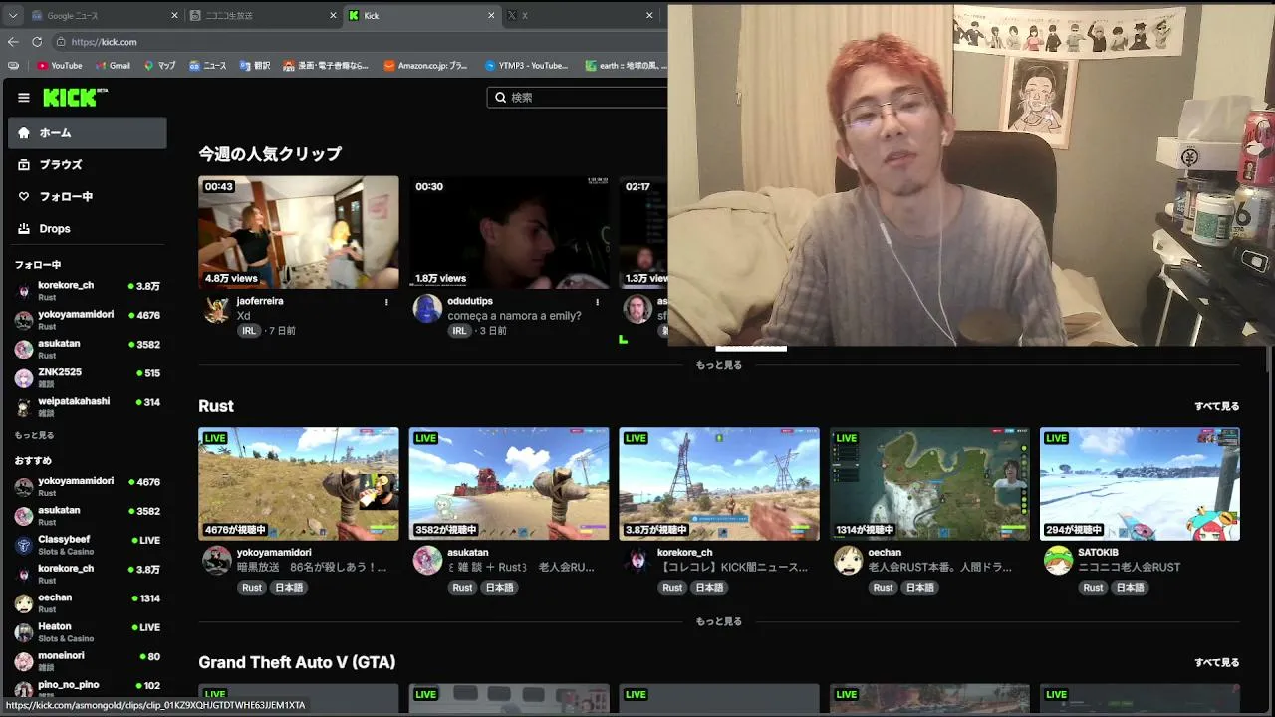Open recommended channel Classybeef
This screenshot has height=717, width=1275.
(88, 545)
